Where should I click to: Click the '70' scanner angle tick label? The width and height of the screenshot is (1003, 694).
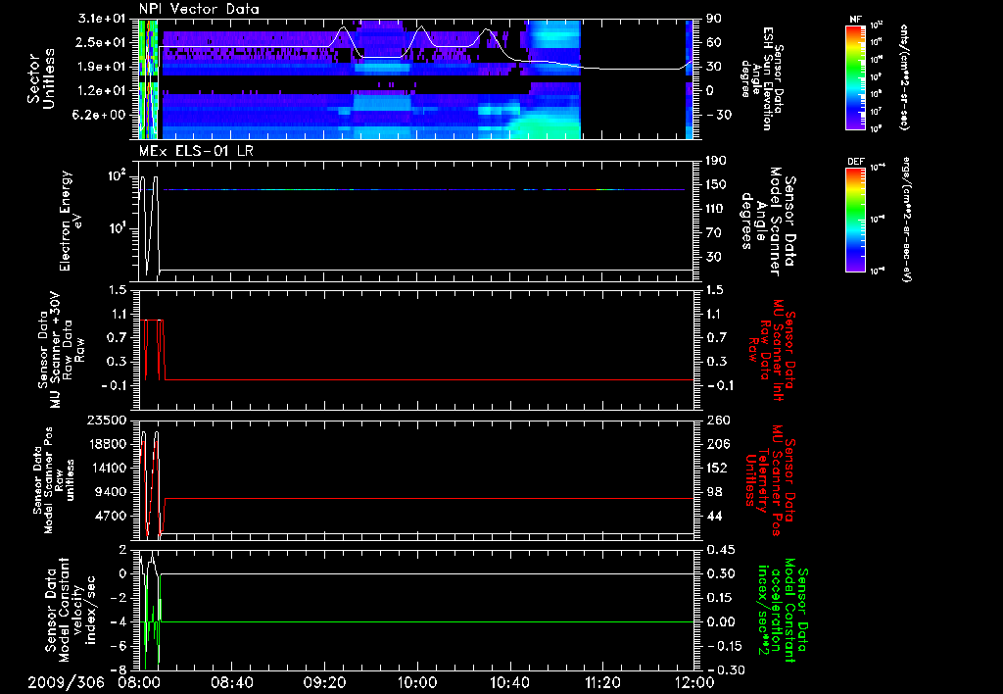[x=713, y=232]
